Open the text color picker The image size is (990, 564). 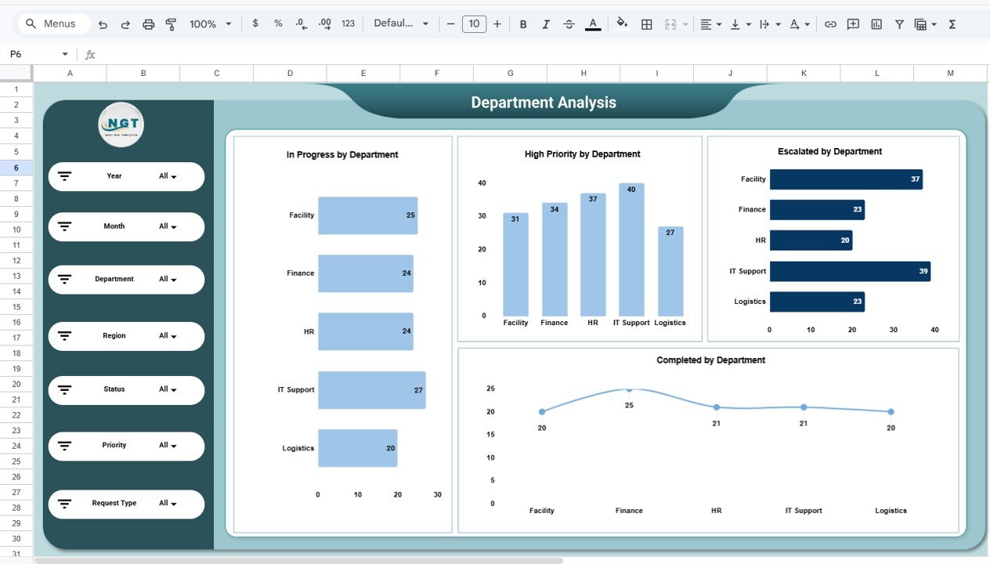(x=593, y=23)
